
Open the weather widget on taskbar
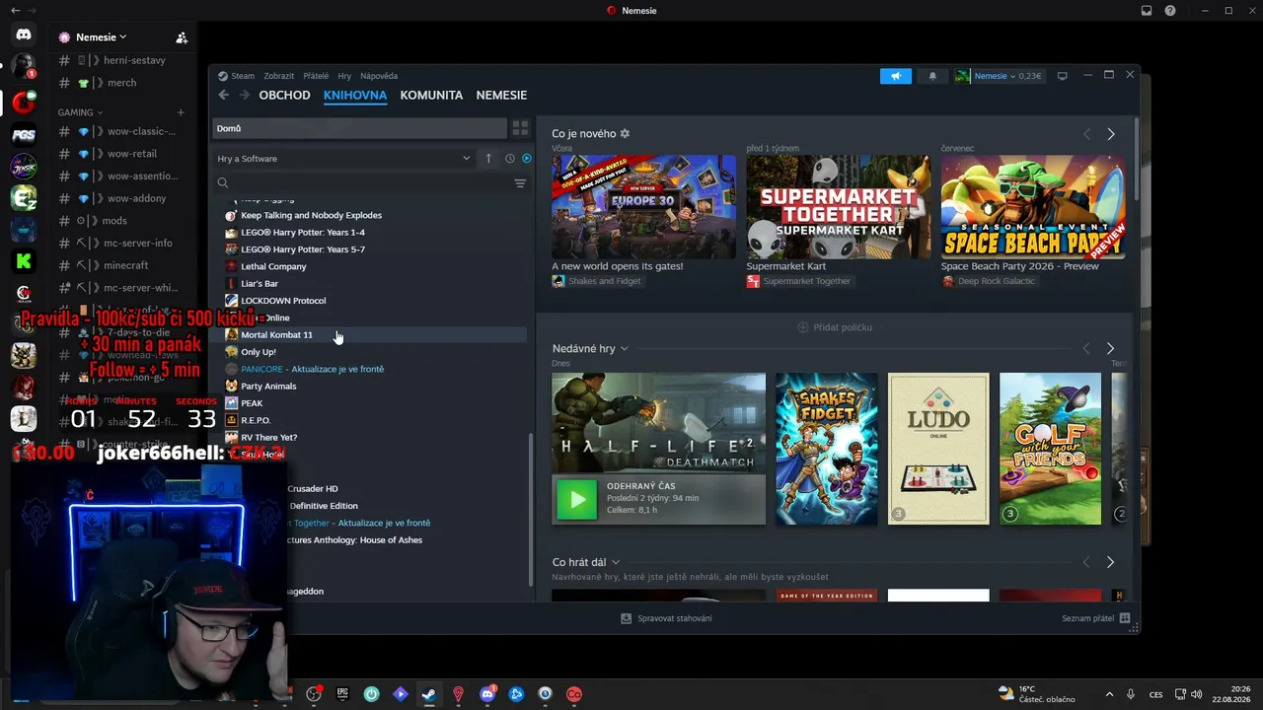[x=1036, y=694]
